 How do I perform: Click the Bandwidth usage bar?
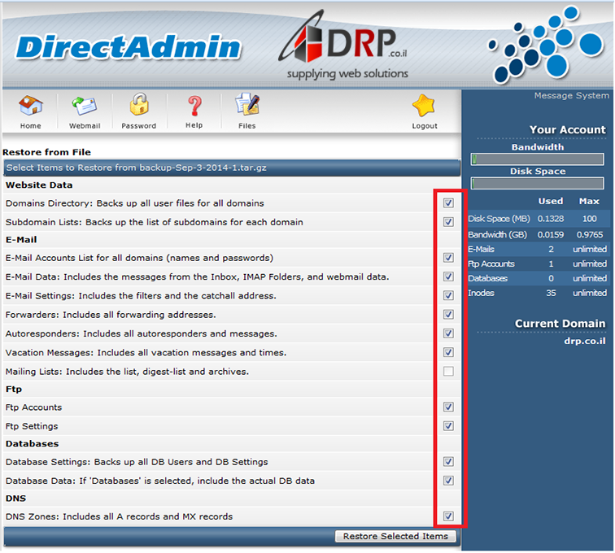pos(537,159)
